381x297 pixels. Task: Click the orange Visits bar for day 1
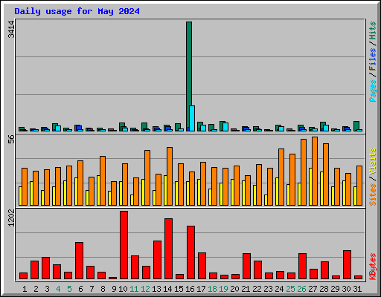(25, 186)
